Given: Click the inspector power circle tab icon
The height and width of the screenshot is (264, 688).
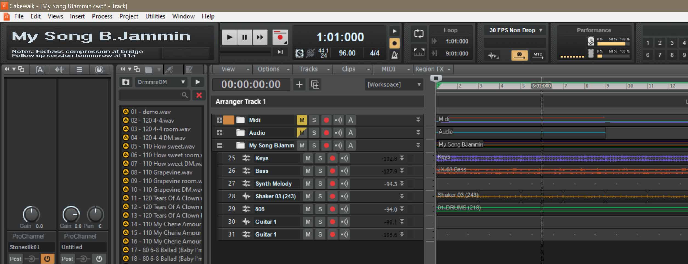Looking at the screenshot, I should pos(99,70).
